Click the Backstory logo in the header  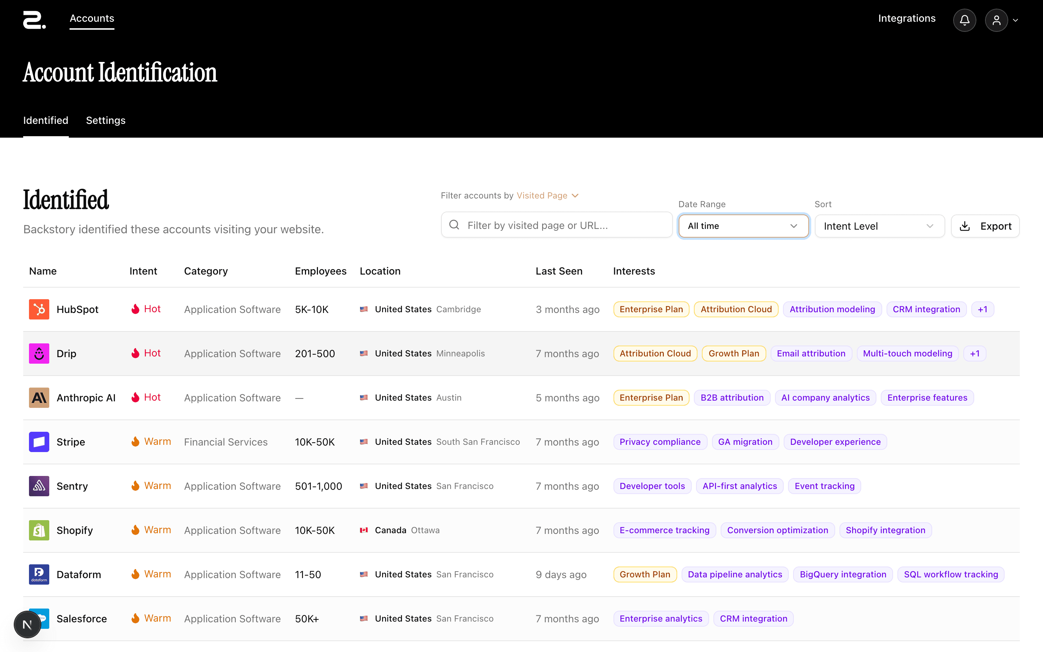[34, 20]
